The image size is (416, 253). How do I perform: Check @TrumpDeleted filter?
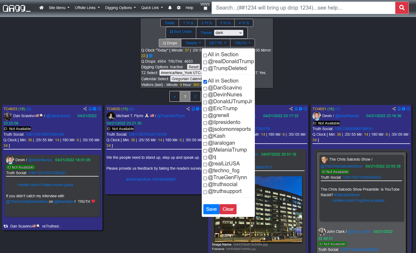[205, 69]
